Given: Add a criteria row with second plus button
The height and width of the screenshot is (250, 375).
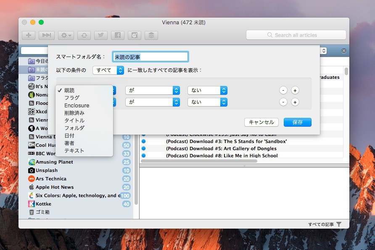Looking at the screenshot, I should (295, 102).
